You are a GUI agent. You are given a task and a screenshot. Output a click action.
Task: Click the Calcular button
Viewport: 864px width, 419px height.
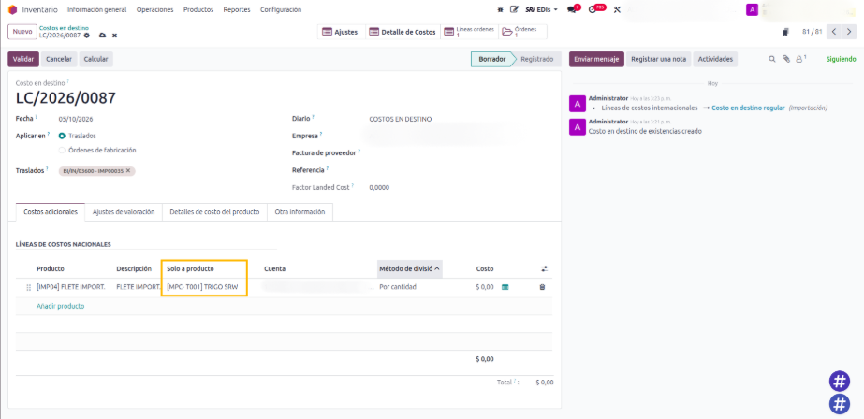(x=95, y=59)
